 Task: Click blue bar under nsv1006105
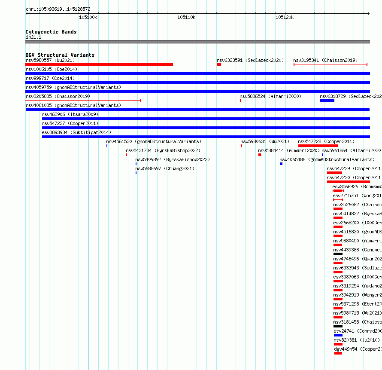pos(197,73)
